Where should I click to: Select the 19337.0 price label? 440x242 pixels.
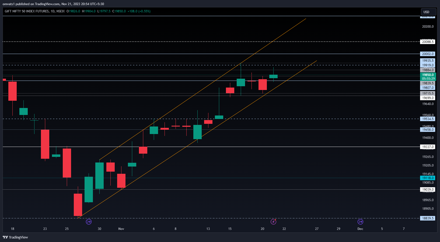click(428, 147)
